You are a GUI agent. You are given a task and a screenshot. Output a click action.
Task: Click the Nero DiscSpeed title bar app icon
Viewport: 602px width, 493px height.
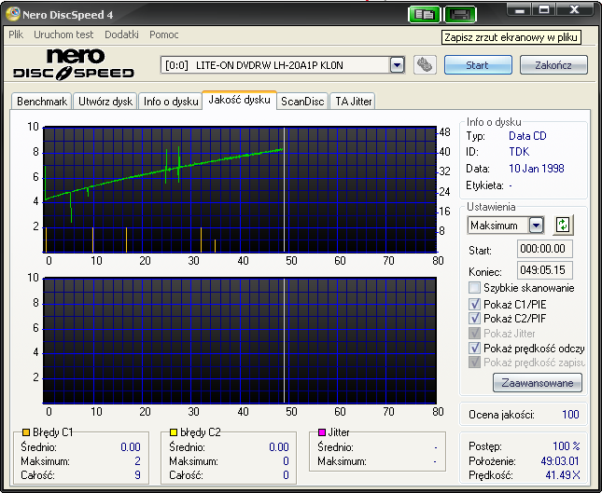pyautogui.click(x=13, y=14)
